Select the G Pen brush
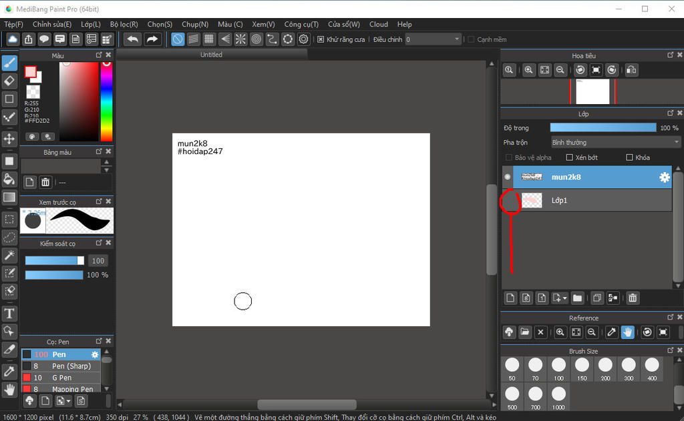Screen dimensions: 684x421 click(61, 378)
